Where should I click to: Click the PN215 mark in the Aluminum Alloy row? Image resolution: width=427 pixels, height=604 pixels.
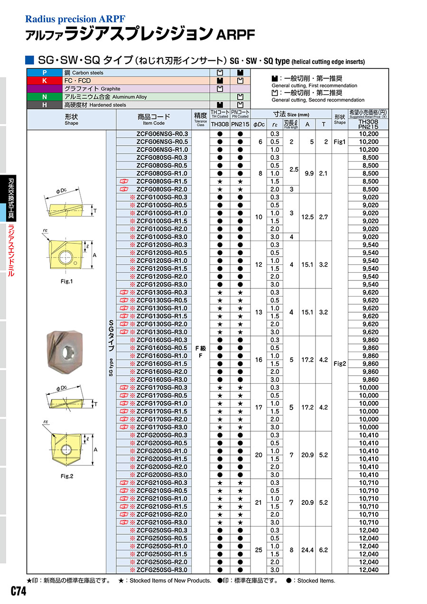pos(240,97)
